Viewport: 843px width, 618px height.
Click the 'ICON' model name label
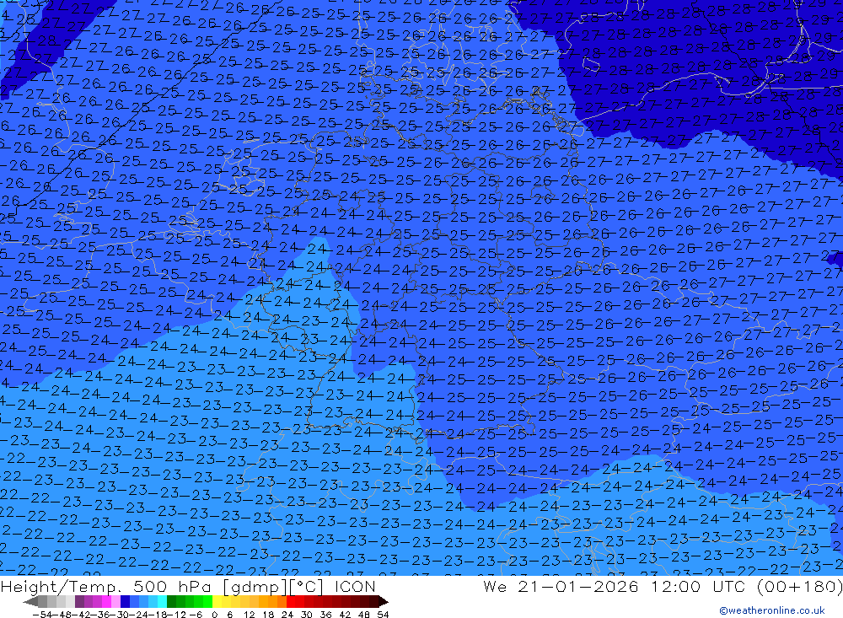point(356,586)
